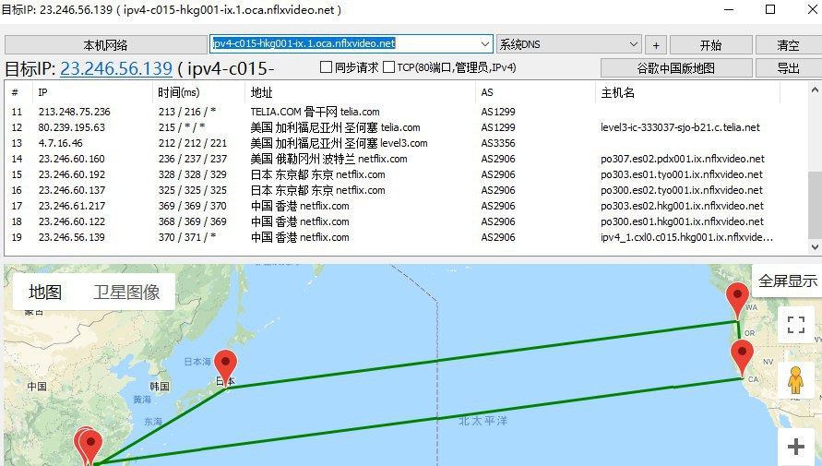The width and height of the screenshot is (822, 466).
Task: Click the 导出 export button
Action: point(788,68)
